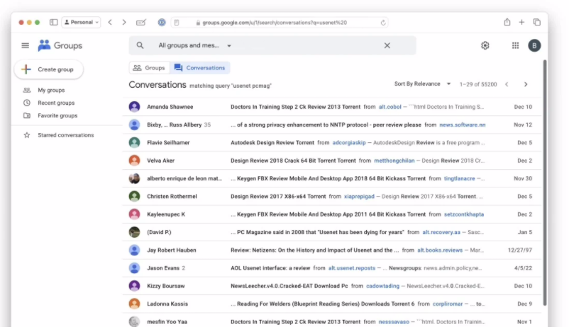Click Ladonna Kassis's avatar icon
Screen dimensions: 569x334
tap(134, 304)
